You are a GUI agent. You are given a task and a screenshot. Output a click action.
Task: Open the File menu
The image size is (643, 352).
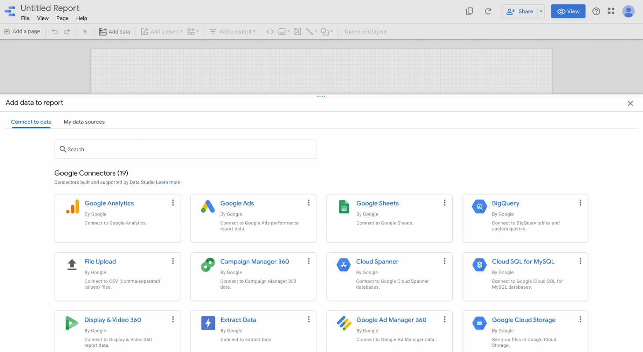coord(25,18)
